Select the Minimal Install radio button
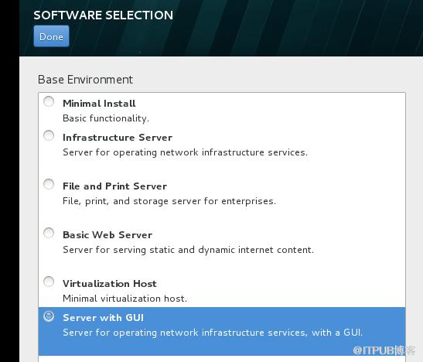 (x=49, y=101)
